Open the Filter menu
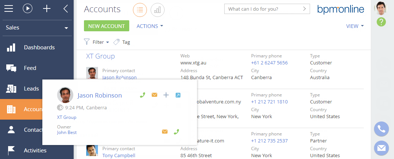The image size is (394, 159). click(97, 42)
